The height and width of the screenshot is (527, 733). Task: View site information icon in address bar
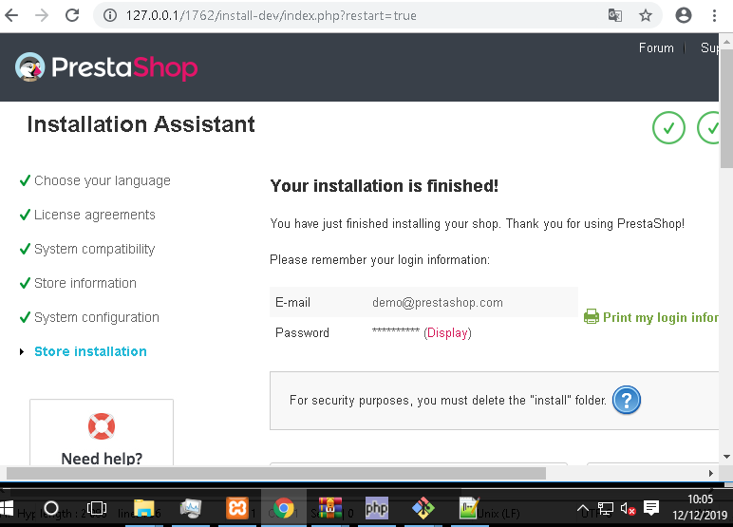pyautogui.click(x=110, y=15)
